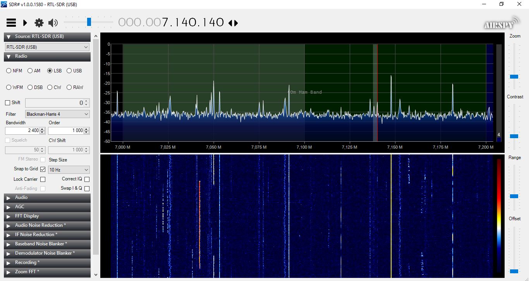Start the radio with the play button
529x281 pixels.
[x=25, y=23]
